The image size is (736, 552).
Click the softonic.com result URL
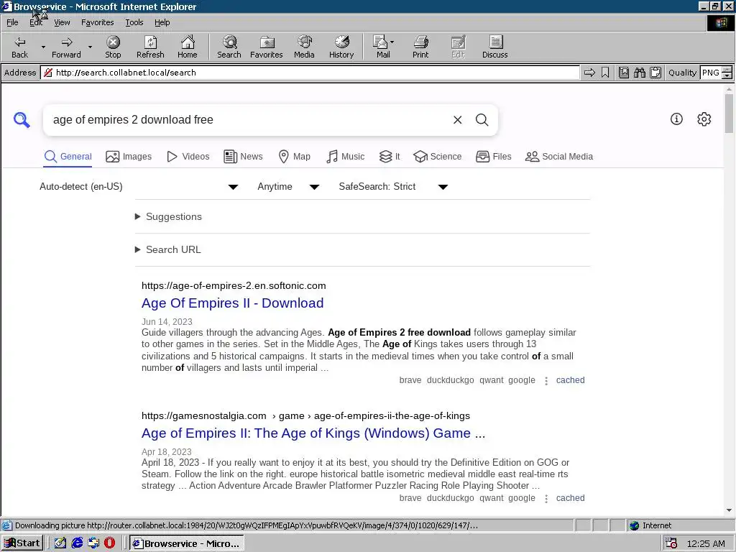coord(234,286)
